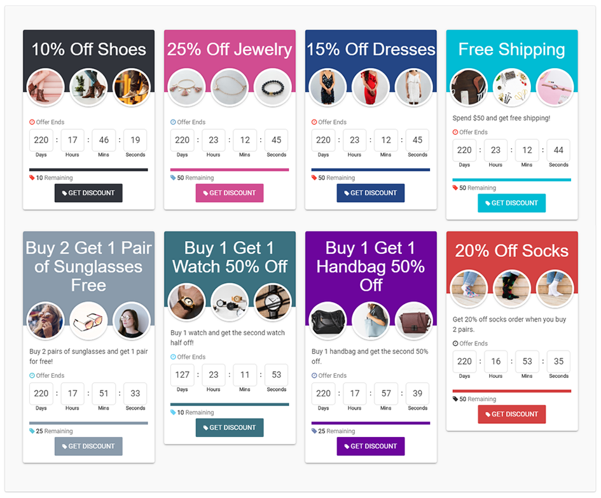Image resolution: width=601 pixels, height=498 pixels.
Task: Open the brown handbag thumbnail
Action: (x=413, y=321)
